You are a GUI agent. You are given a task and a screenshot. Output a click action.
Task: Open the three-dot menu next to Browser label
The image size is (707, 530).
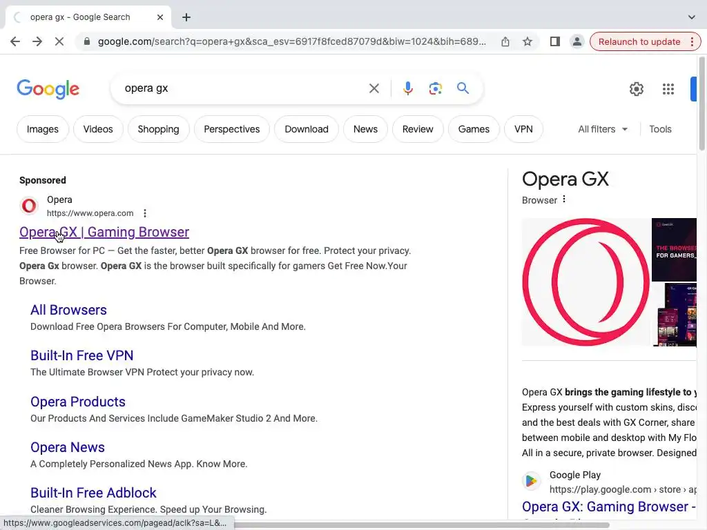564,199
